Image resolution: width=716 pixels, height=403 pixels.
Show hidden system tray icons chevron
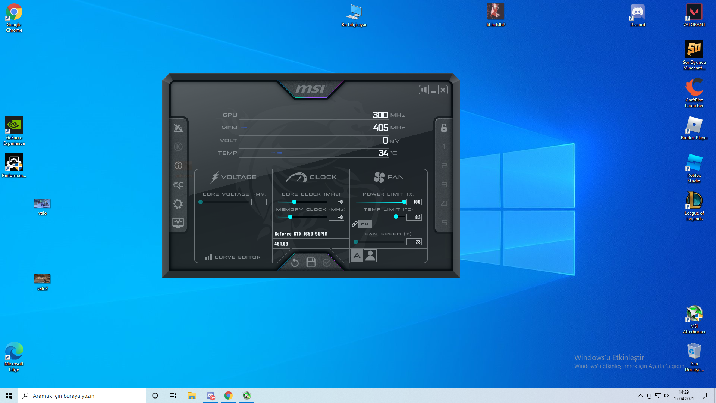click(640, 396)
